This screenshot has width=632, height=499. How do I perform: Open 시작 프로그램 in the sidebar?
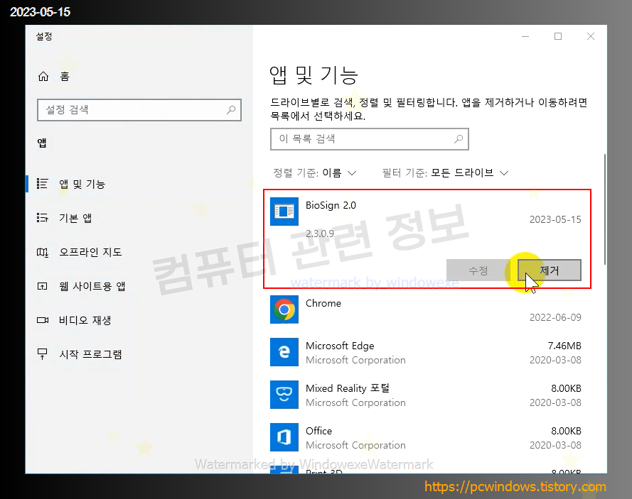click(x=90, y=354)
